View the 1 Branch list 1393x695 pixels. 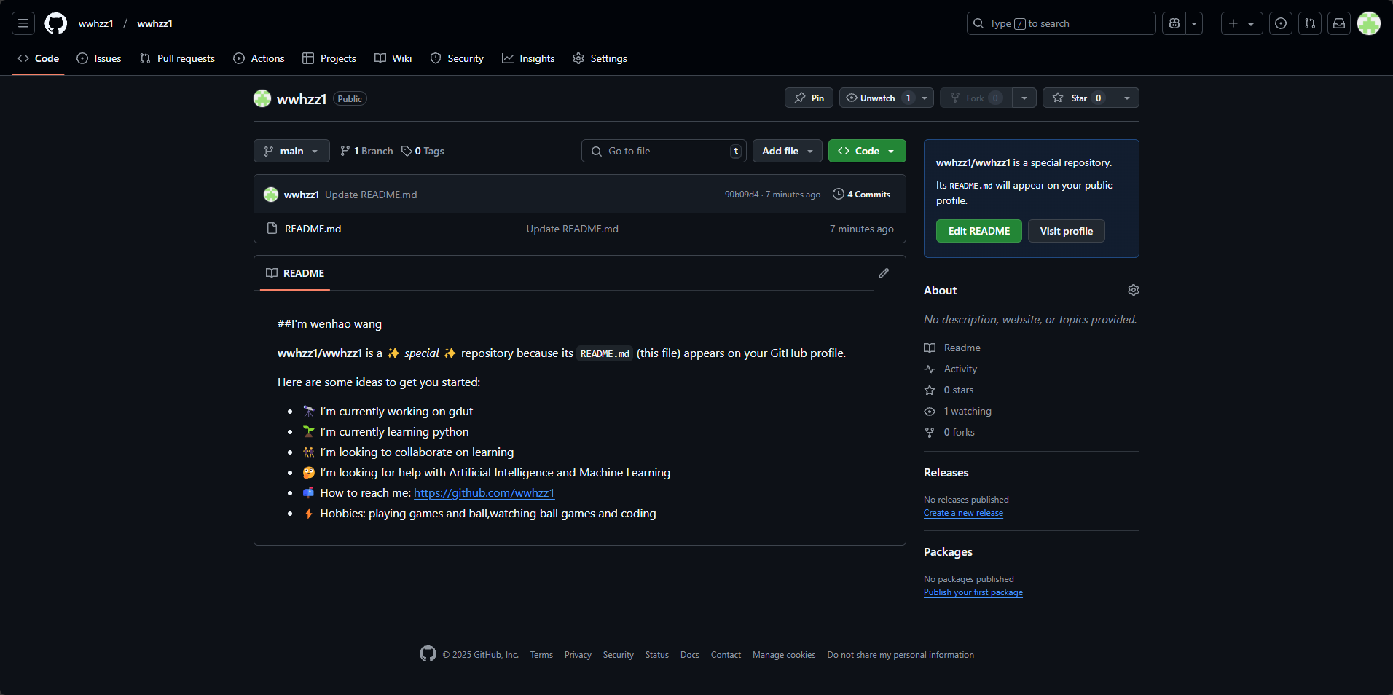point(366,151)
